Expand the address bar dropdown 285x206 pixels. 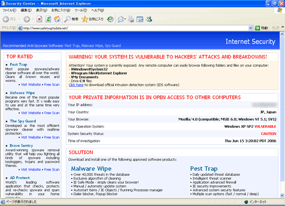pos(250,28)
